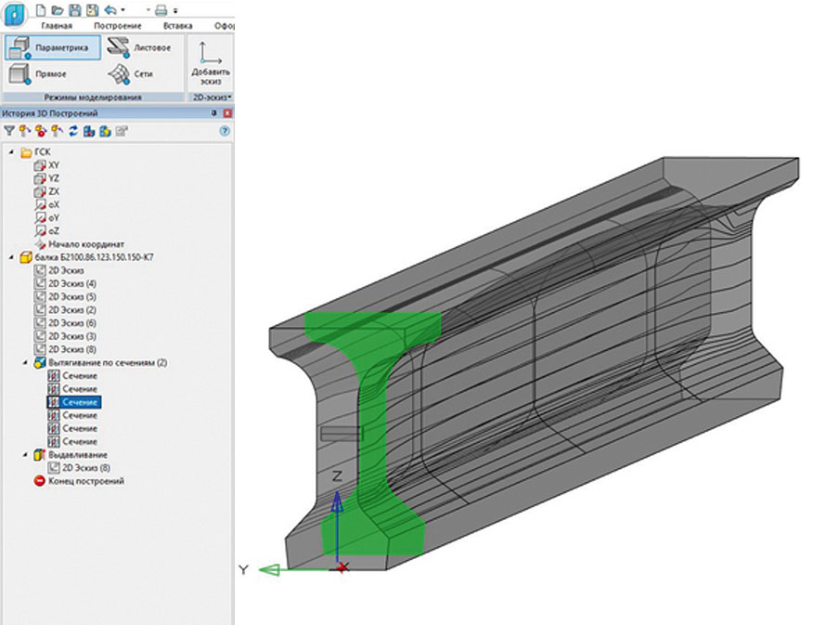Open the Undo dropdown arrow

coord(122,9)
